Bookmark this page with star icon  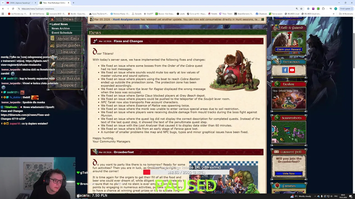tap(301, 9)
